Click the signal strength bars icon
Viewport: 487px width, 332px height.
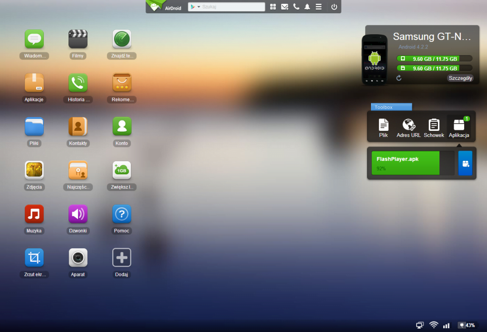tap(446, 325)
